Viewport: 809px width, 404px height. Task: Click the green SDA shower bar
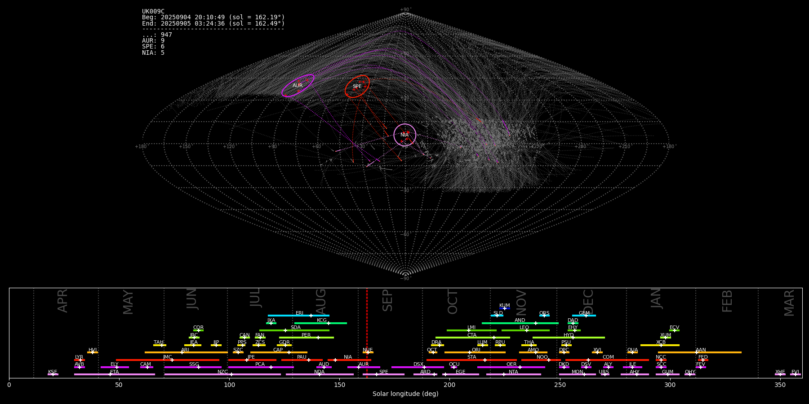tap(294, 330)
